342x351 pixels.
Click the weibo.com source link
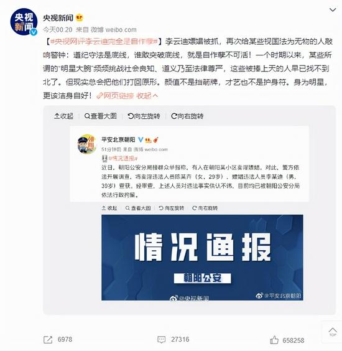121,29
